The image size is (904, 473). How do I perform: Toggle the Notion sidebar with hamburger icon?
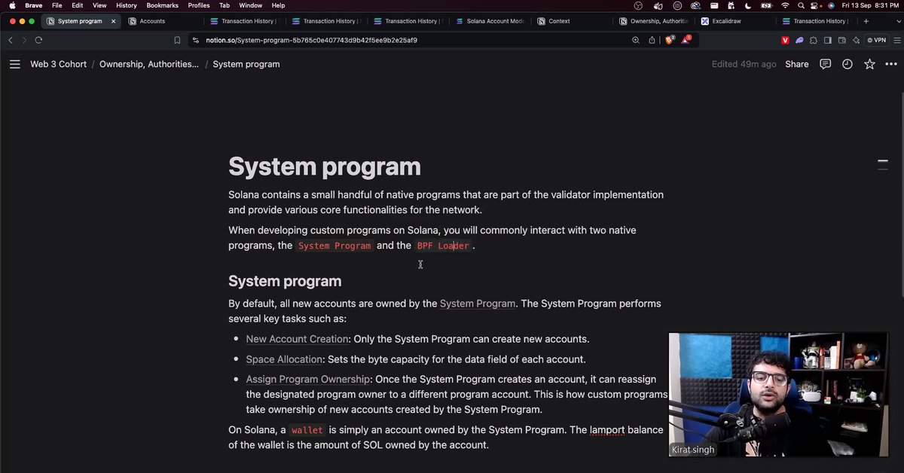14,64
